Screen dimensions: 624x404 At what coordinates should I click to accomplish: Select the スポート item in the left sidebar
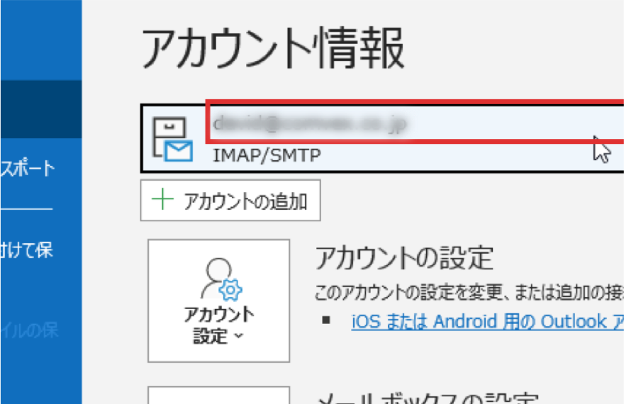coord(28,168)
